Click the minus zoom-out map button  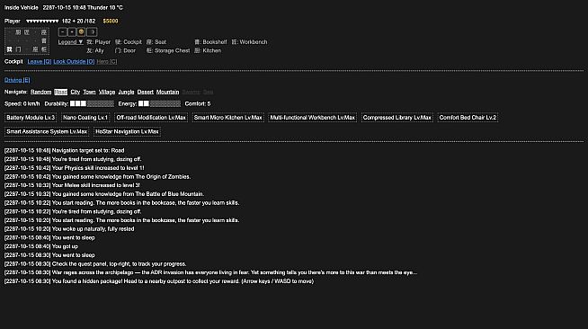click(63, 31)
